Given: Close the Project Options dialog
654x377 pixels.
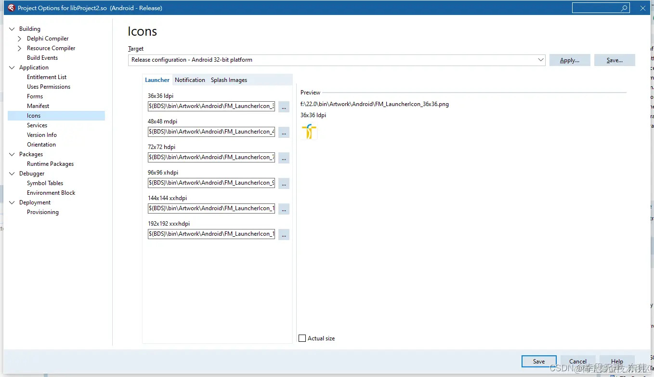Looking at the screenshot, I should 642,8.
